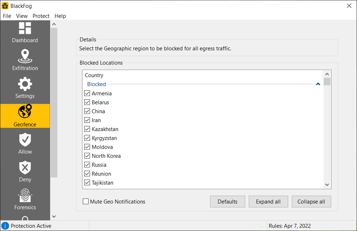Screen dimensions: 357x231
Task: Select the Russia country name
Action: pos(99,165)
